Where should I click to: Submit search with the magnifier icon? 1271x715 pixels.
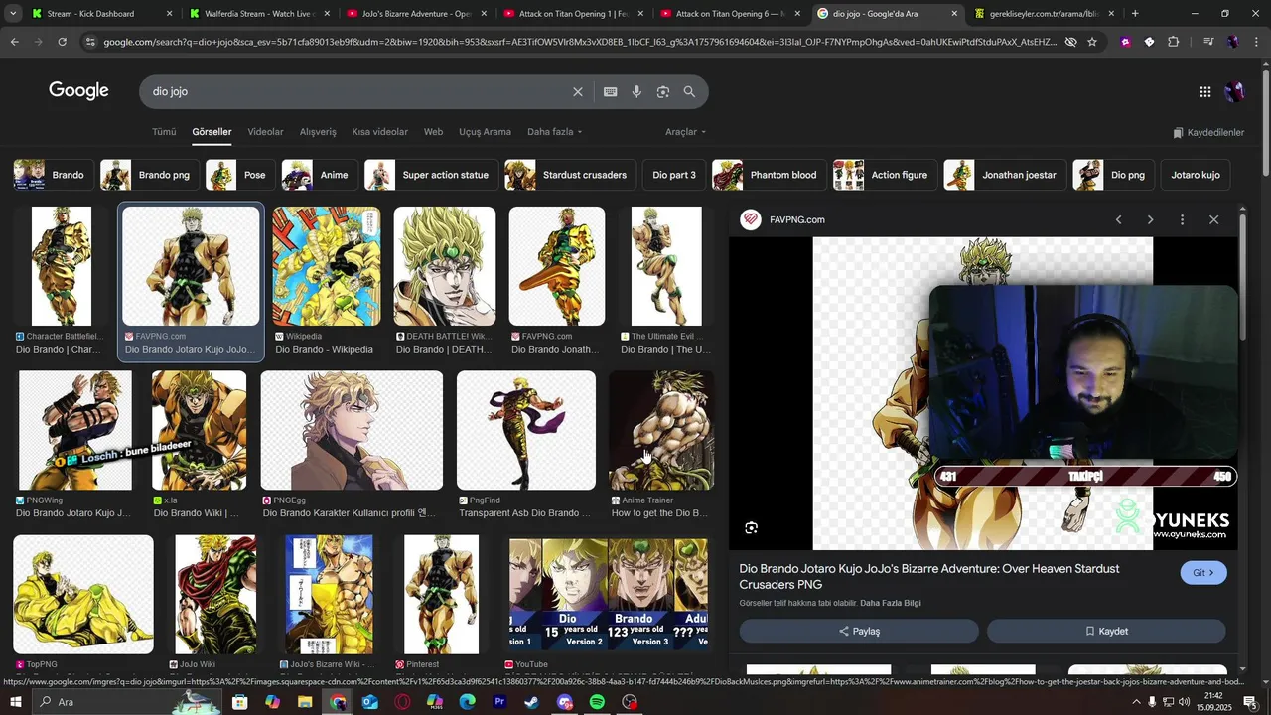click(x=689, y=92)
